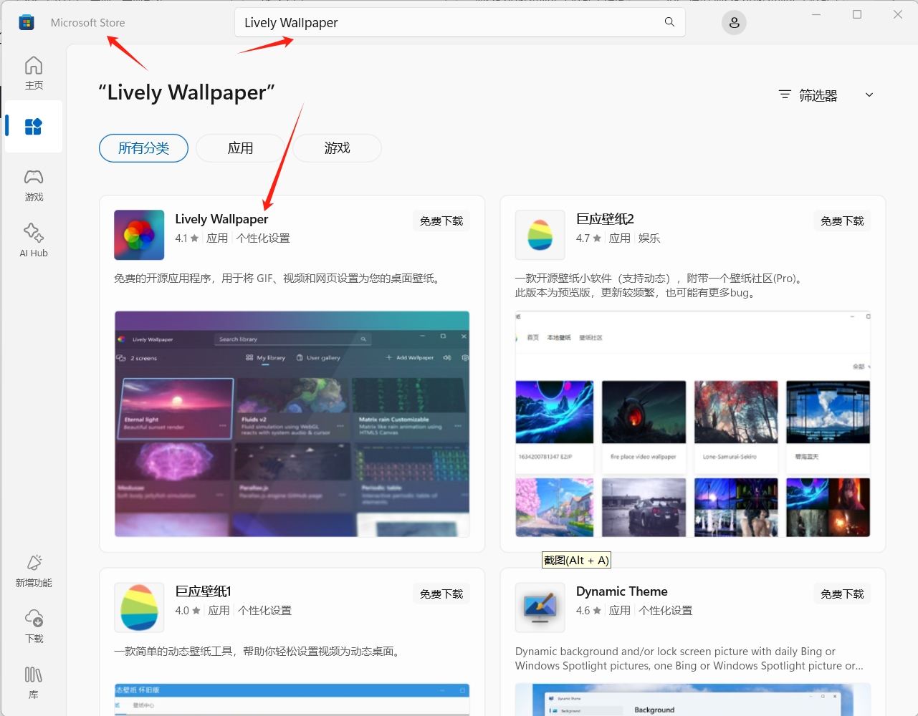Viewport: 918px width, 716px height.
Task: Open the user account profile icon
Action: click(734, 23)
